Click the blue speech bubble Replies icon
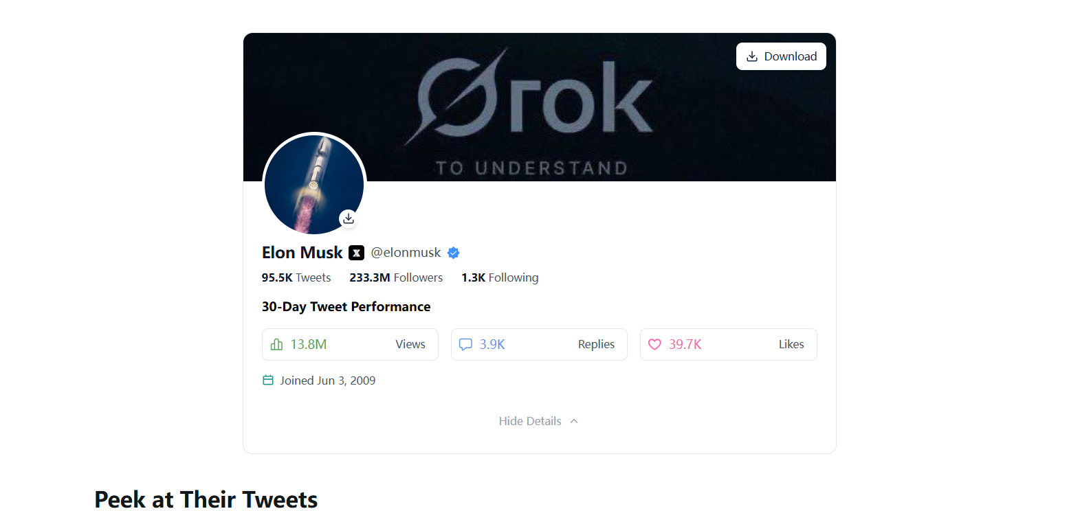The image size is (1069, 511). 465,345
